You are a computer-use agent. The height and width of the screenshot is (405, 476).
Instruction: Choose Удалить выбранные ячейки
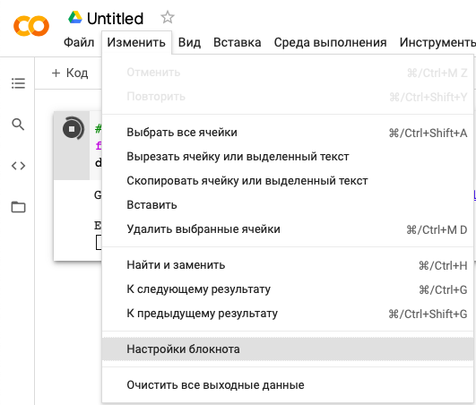coord(288,229)
